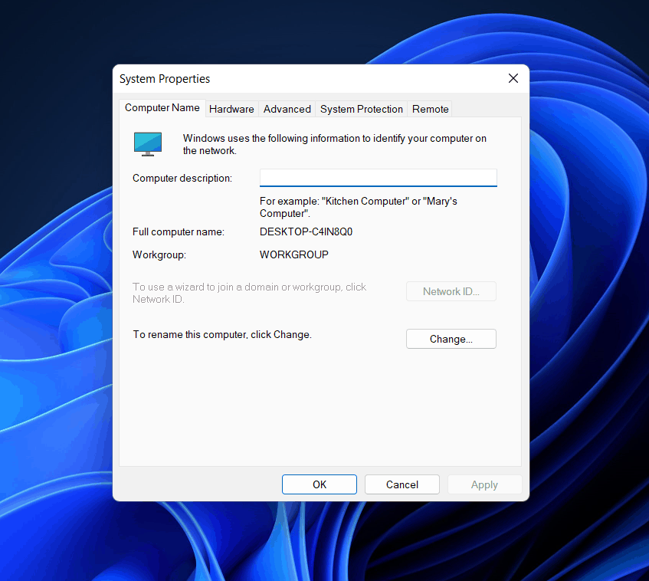Confirm settings with the OK button
The height and width of the screenshot is (581, 649).
pos(319,484)
